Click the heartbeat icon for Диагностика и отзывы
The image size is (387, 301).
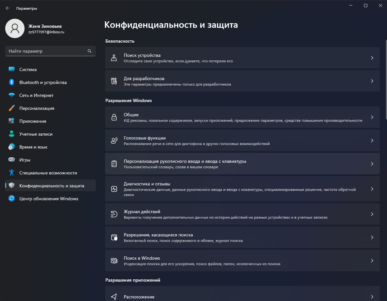[114, 189]
